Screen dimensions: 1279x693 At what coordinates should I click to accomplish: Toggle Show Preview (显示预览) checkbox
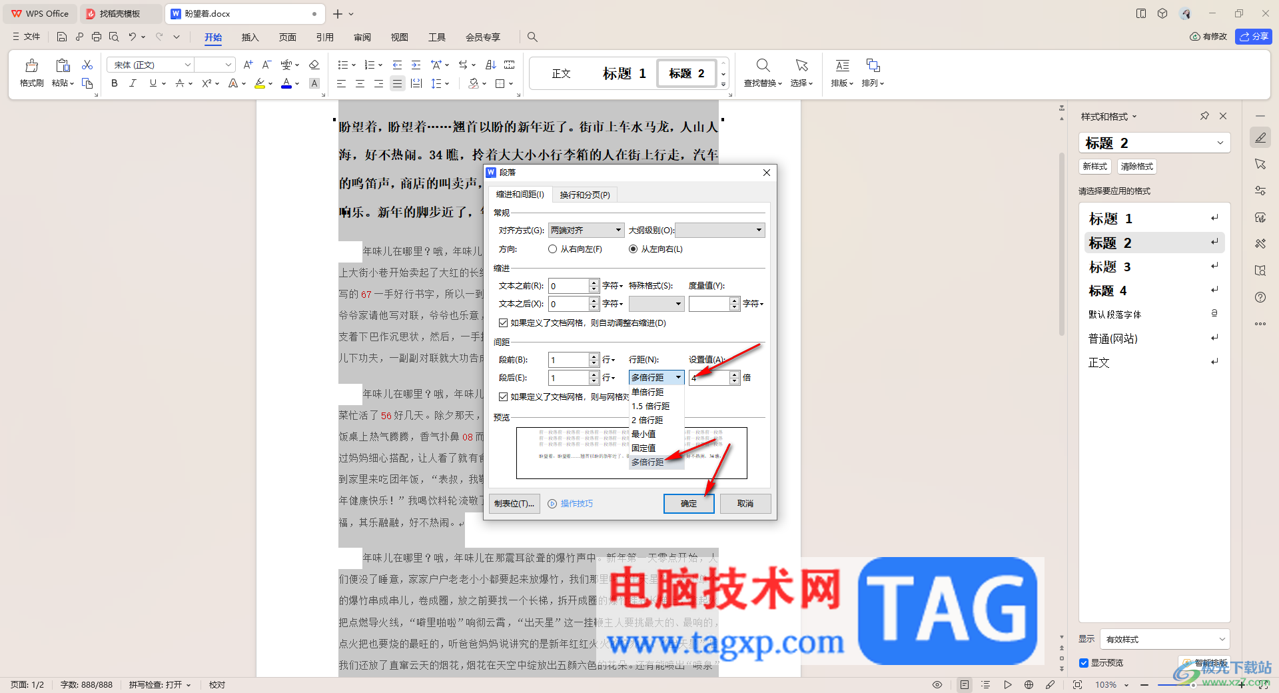(x=1084, y=663)
